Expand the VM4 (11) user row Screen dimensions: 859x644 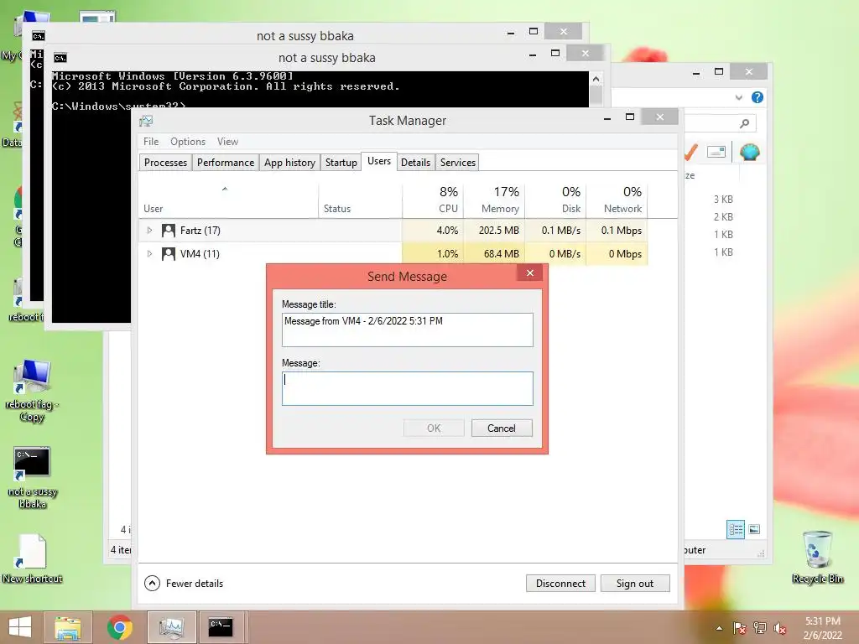coord(149,253)
